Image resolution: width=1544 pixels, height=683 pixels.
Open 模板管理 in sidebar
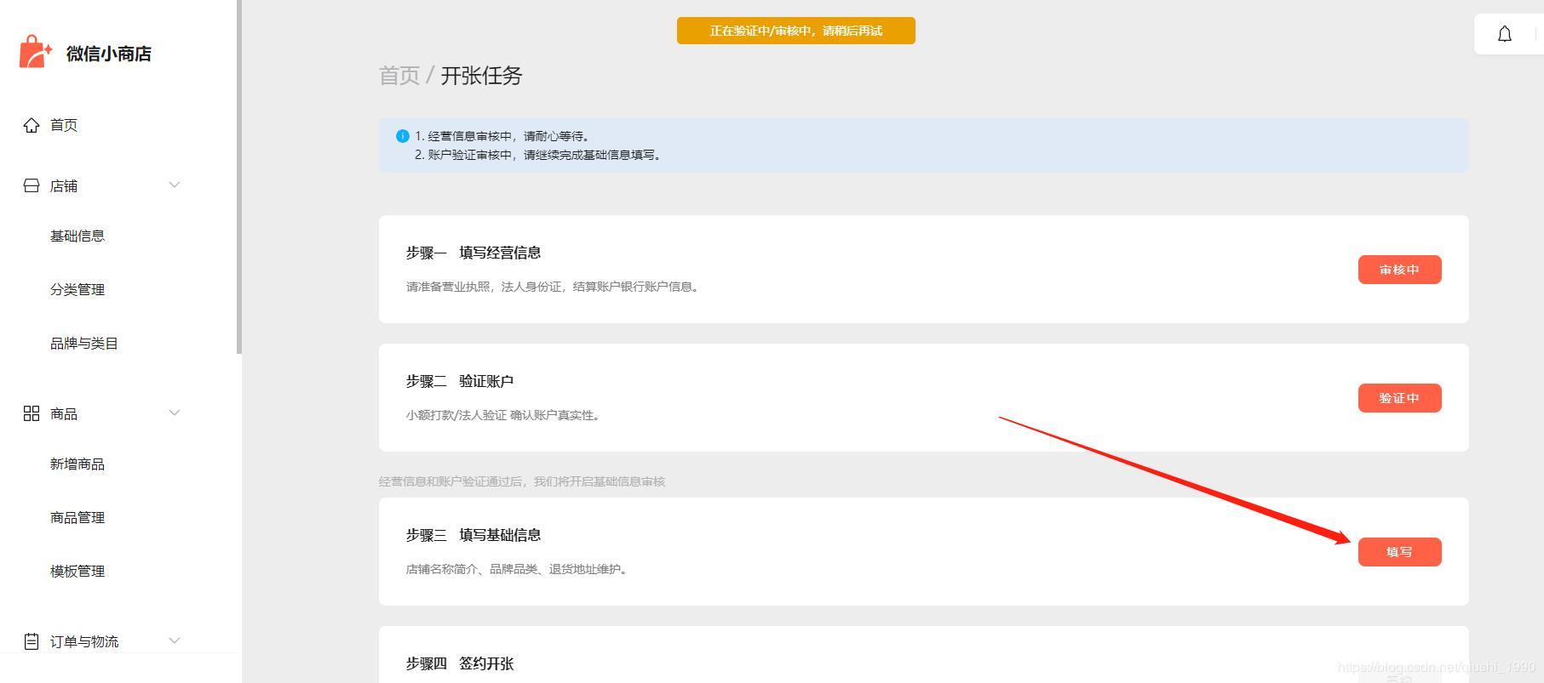pos(77,571)
